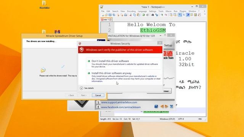Click the Facebook f icon in Miracle window
The width and height of the screenshot is (244, 137).
98,107
